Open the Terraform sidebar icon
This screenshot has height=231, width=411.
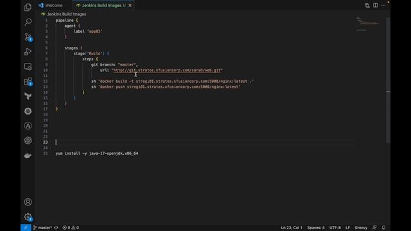click(x=28, y=96)
